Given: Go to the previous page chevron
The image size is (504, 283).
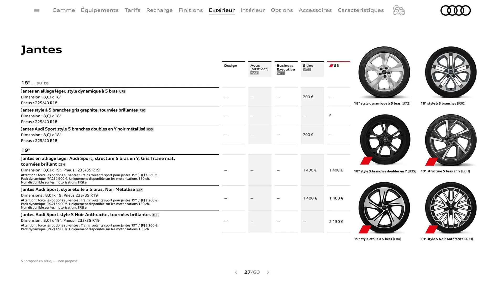Looking at the screenshot, I should point(236,272).
